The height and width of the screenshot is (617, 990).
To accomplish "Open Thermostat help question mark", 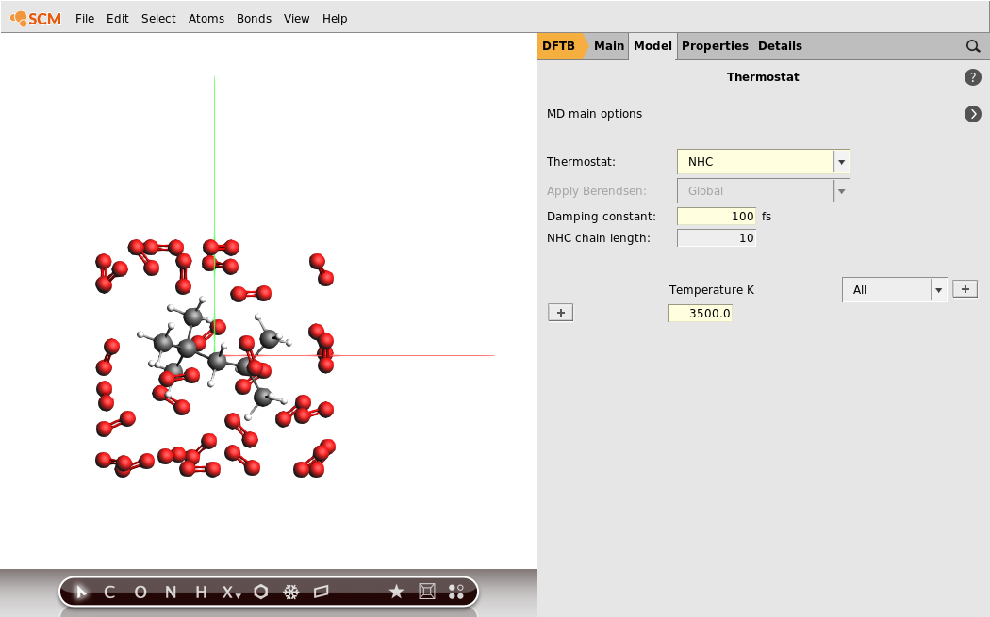I will point(973,77).
